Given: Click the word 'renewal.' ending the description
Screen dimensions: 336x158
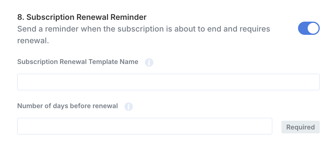Looking at the screenshot, I should (x=33, y=41).
